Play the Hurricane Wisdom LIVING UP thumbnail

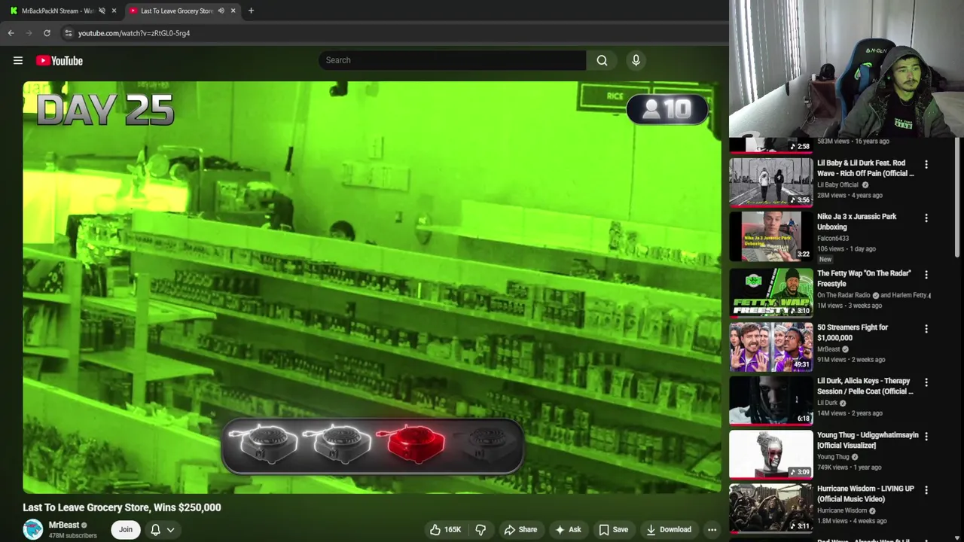771,508
